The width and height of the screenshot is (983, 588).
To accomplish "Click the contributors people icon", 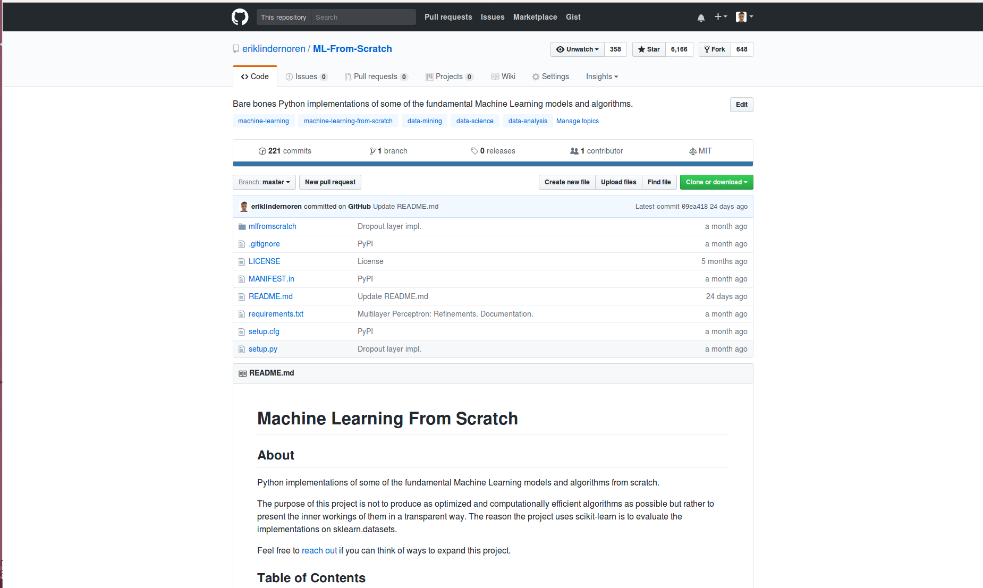I will pos(574,151).
